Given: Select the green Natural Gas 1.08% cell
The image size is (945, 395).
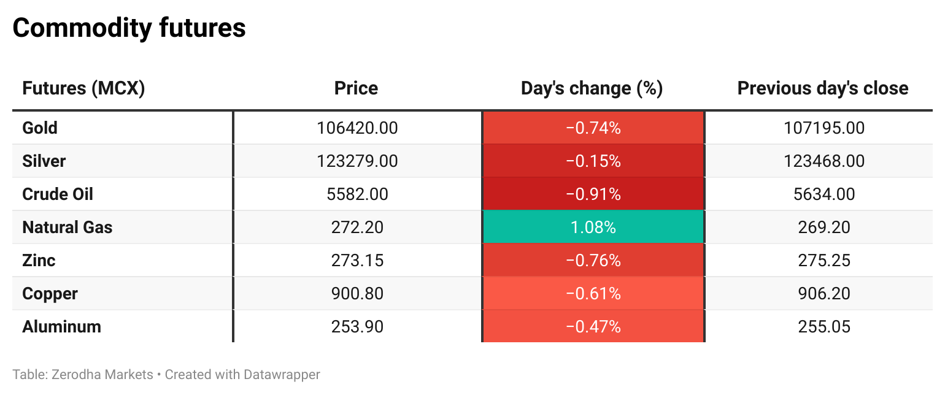Looking at the screenshot, I should 593,228.
